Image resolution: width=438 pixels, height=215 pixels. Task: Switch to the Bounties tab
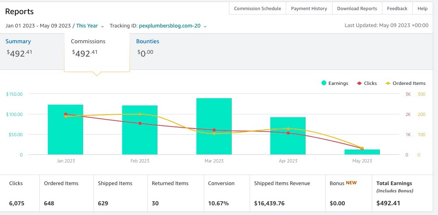pyautogui.click(x=148, y=42)
